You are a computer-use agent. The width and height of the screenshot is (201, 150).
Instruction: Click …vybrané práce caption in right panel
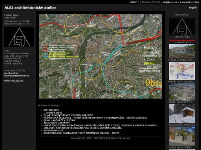click(182, 42)
